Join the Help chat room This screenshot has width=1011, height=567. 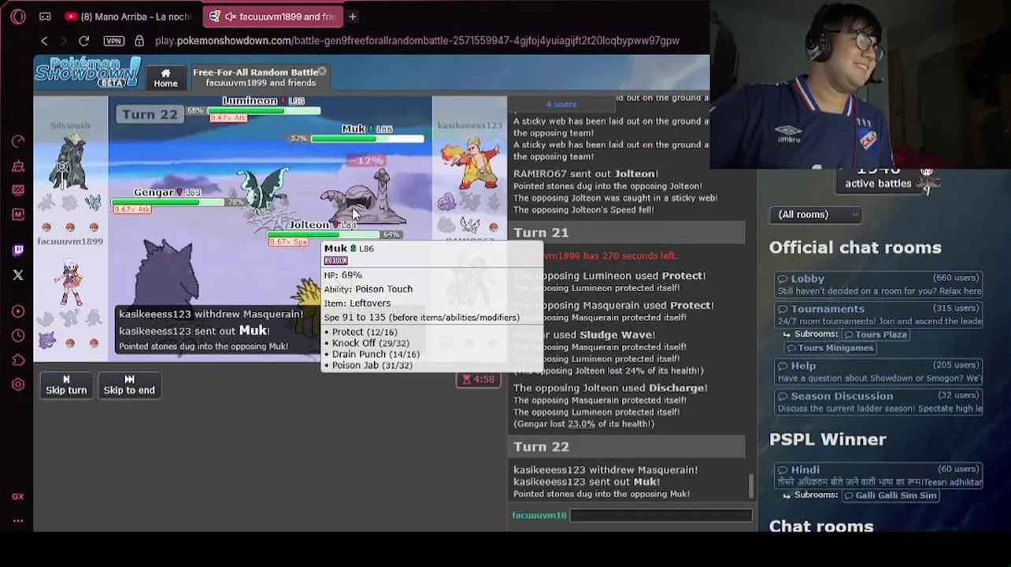879,371
